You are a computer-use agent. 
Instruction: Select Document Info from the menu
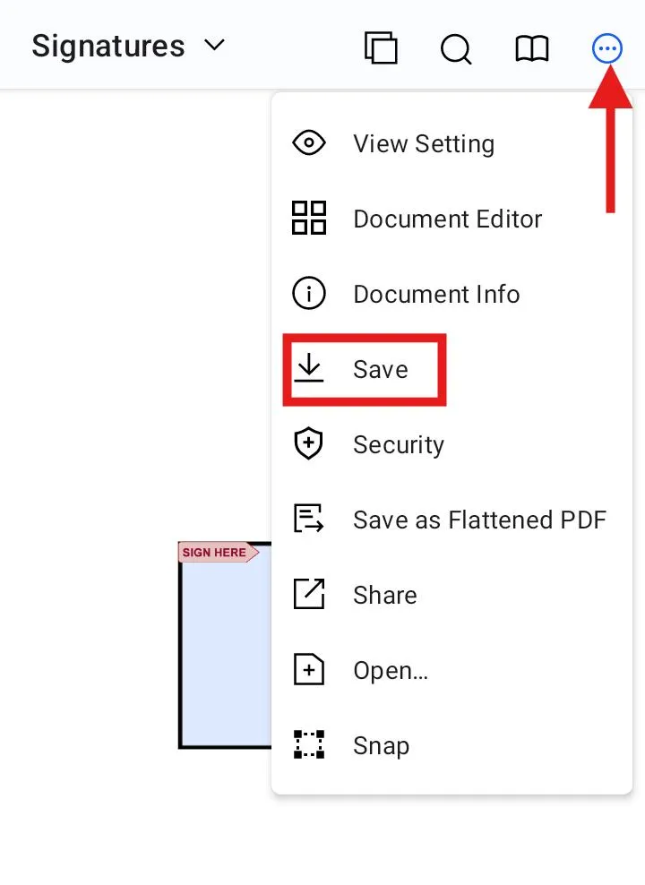(436, 294)
